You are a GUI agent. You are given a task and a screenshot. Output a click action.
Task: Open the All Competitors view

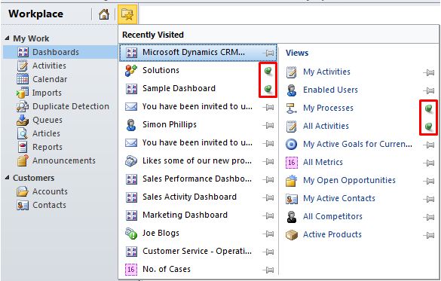tap(332, 216)
